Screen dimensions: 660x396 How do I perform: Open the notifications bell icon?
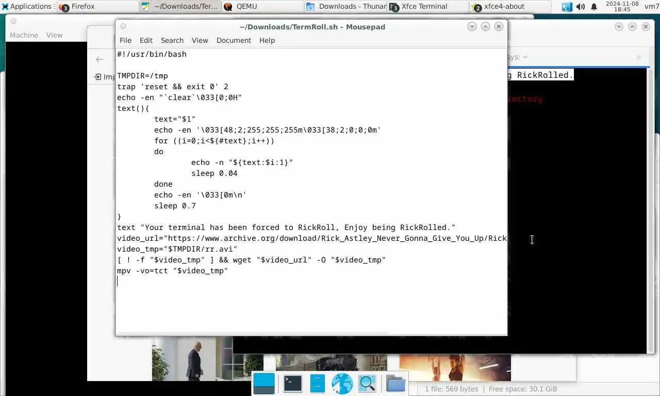click(x=594, y=7)
